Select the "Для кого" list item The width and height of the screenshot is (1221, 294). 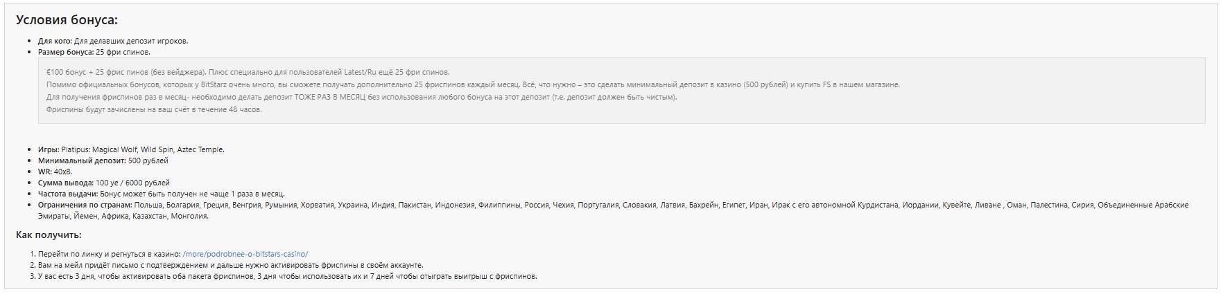[x=112, y=41]
